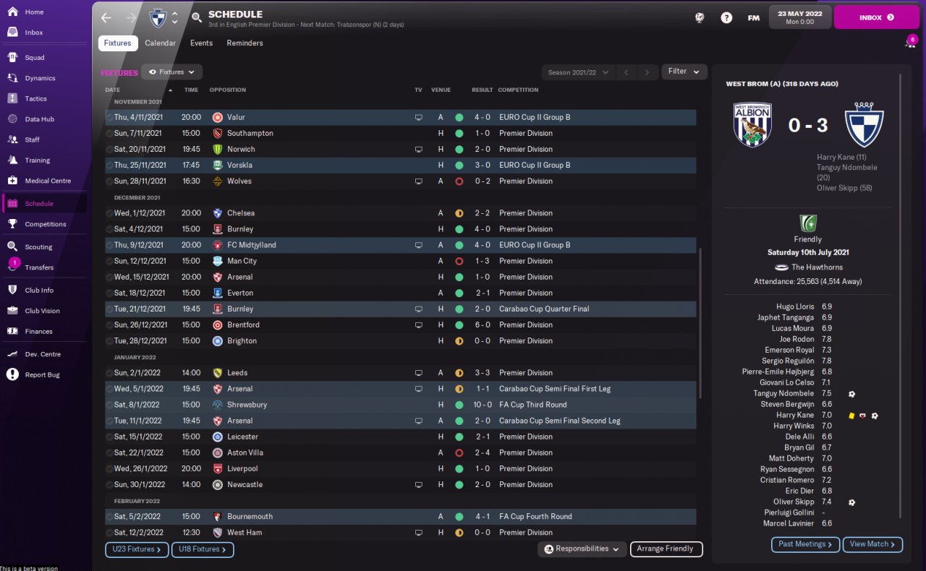Open the Home section in sidebar
The image size is (926, 571).
[x=34, y=12]
